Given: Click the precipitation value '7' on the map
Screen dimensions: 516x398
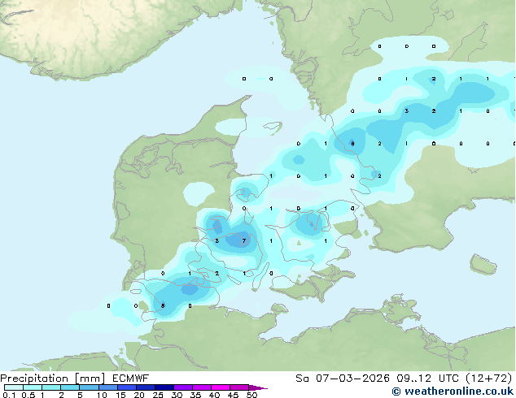Looking at the screenshot, I should (244, 240).
